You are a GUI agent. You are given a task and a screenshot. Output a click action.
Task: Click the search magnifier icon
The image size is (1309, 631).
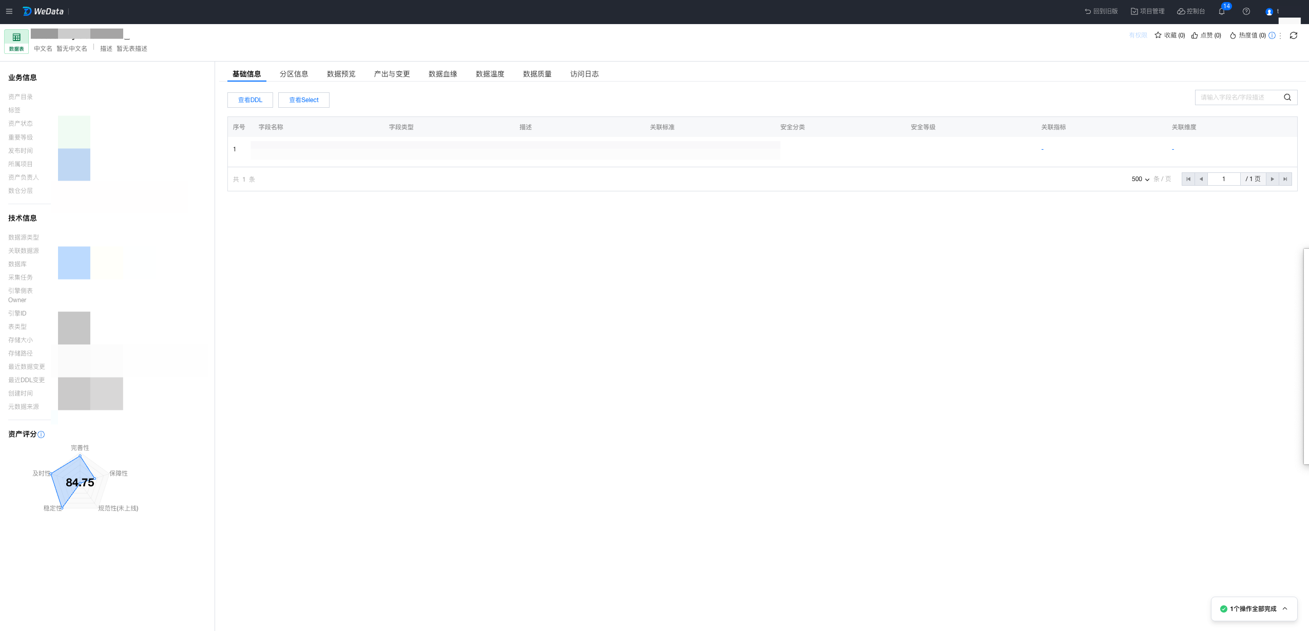click(x=1287, y=97)
